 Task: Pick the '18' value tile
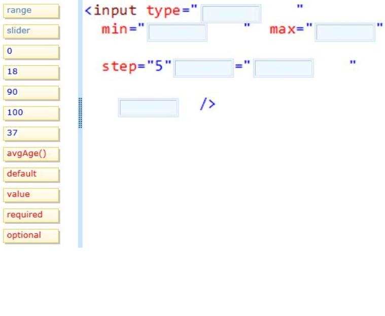tap(31, 72)
